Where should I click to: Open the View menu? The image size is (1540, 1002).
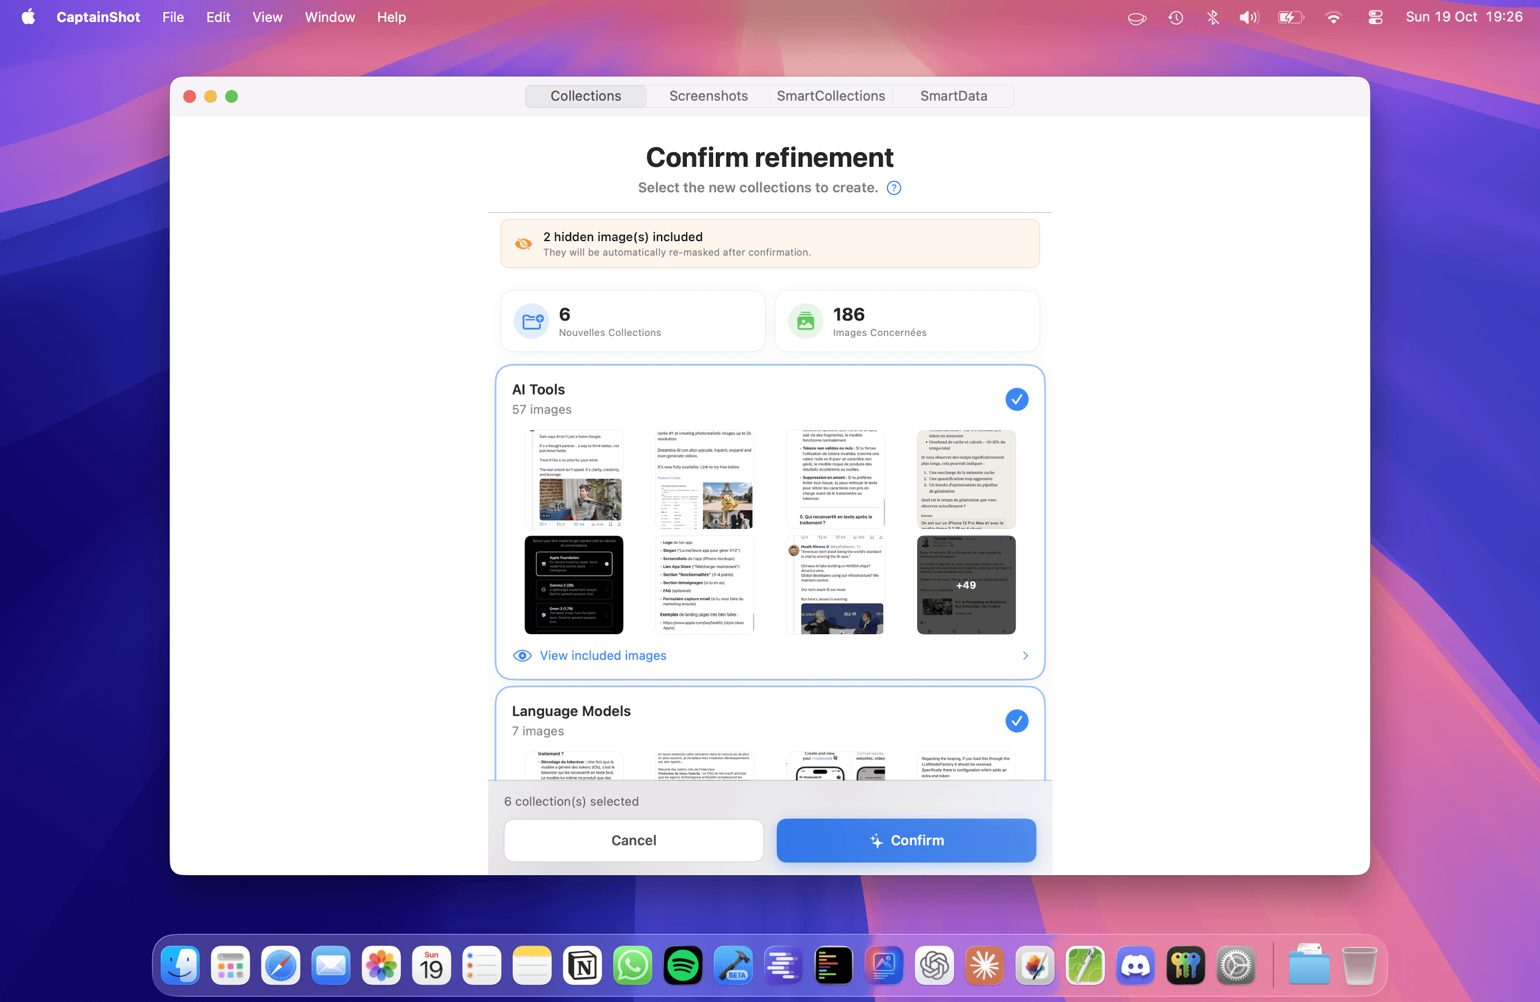click(267, 17)
